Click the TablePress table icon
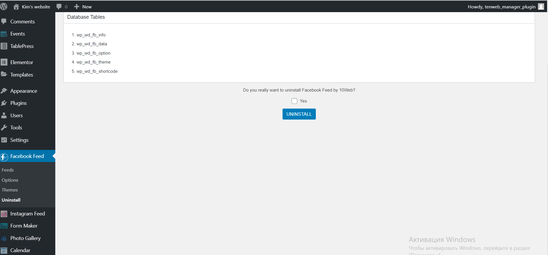Viewport: 548px width, 255px height. point(4,46)
